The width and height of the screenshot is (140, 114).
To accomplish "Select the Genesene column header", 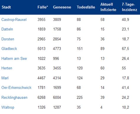I will 62,7.
